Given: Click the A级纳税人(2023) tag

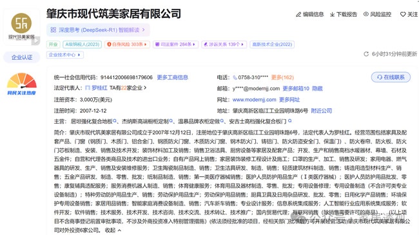Looking at the screenshot, I should coord(82,44).
